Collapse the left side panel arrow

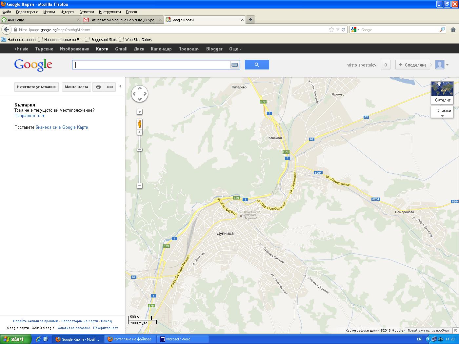point(120,86)
